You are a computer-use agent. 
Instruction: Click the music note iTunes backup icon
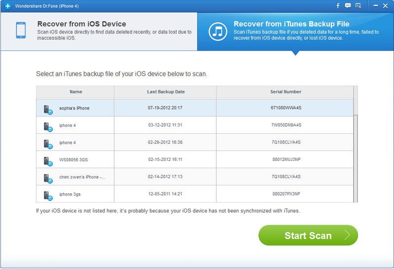pyautogui.click(x=217, y=31)
